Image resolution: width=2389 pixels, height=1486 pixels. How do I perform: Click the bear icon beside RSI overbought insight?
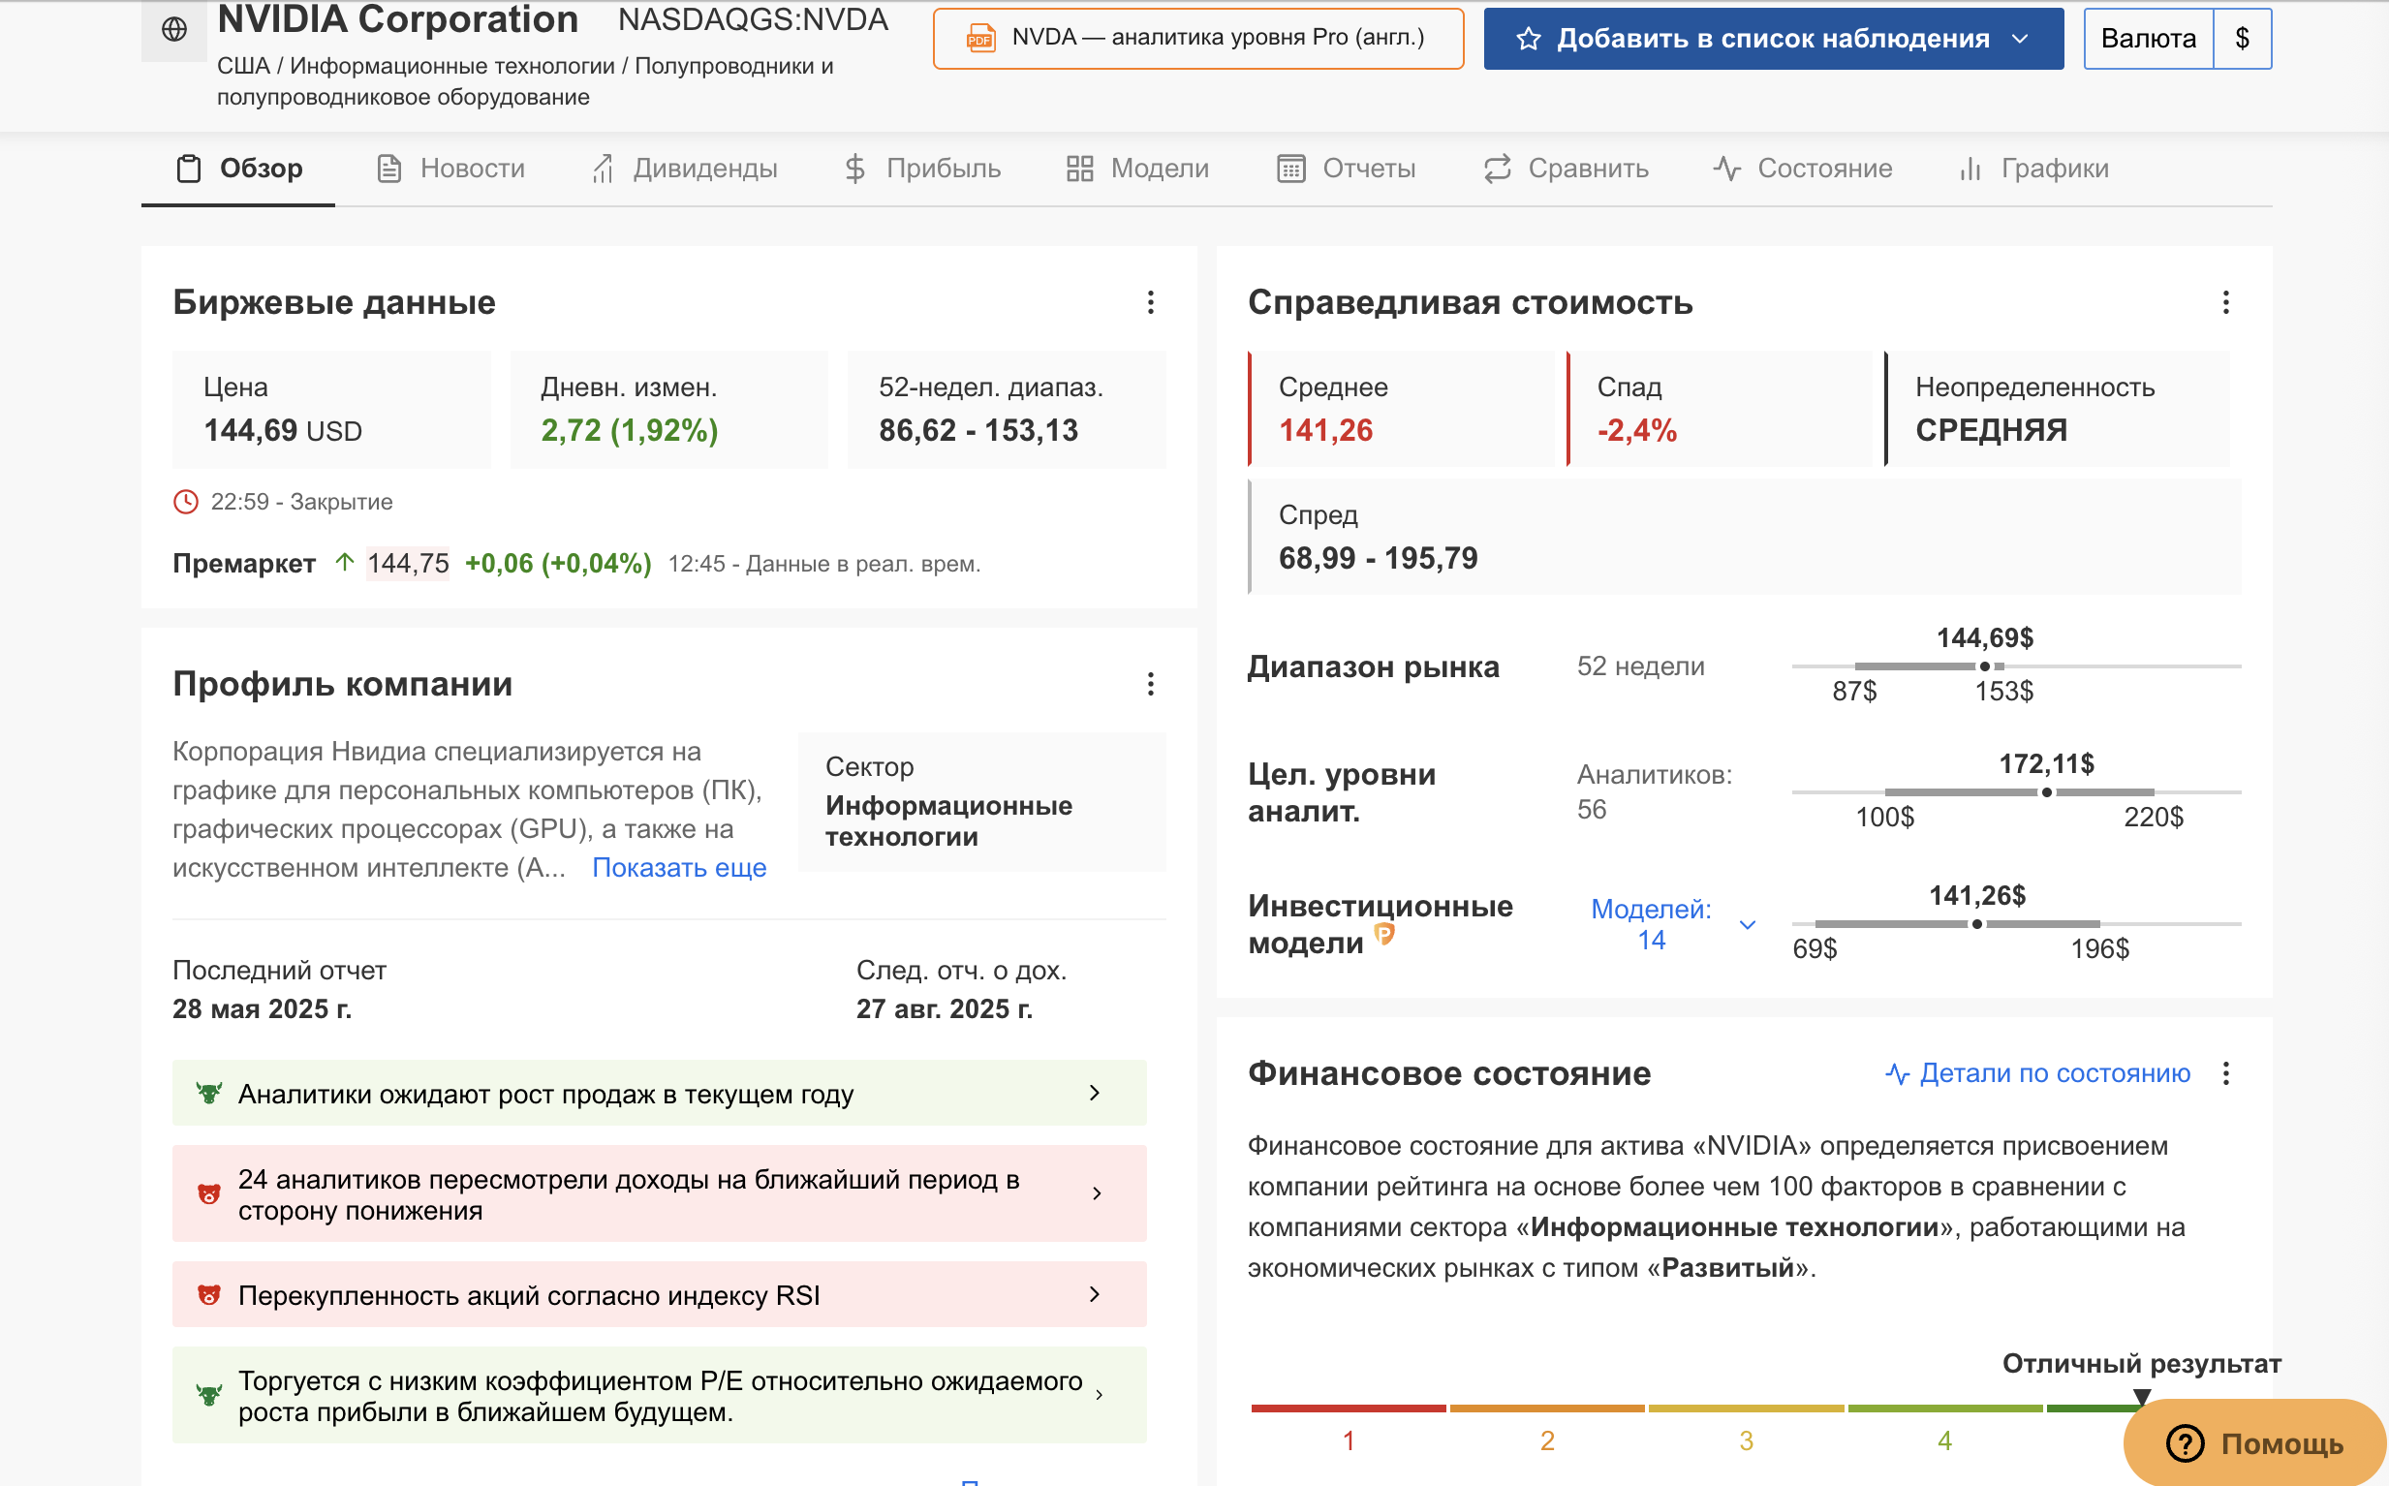[208, 1294]
